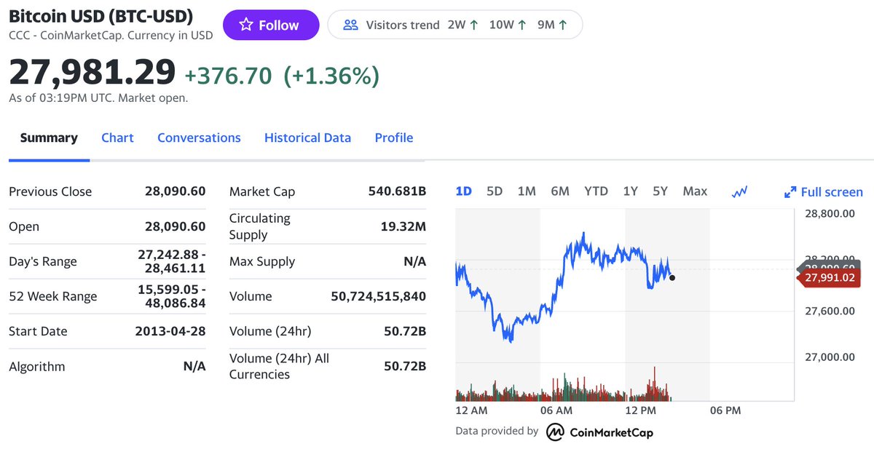
Task: Open the Conversations tab
Action: point(199,138)
